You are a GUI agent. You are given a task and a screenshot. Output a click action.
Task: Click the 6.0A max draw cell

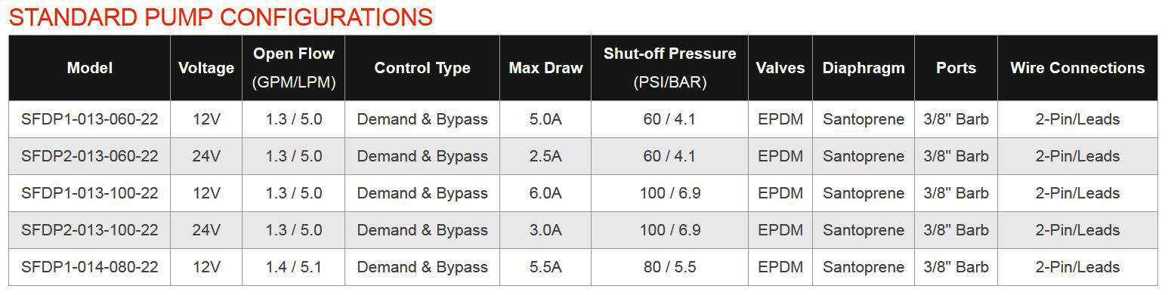pyautogui.click(x=545, y=193)
